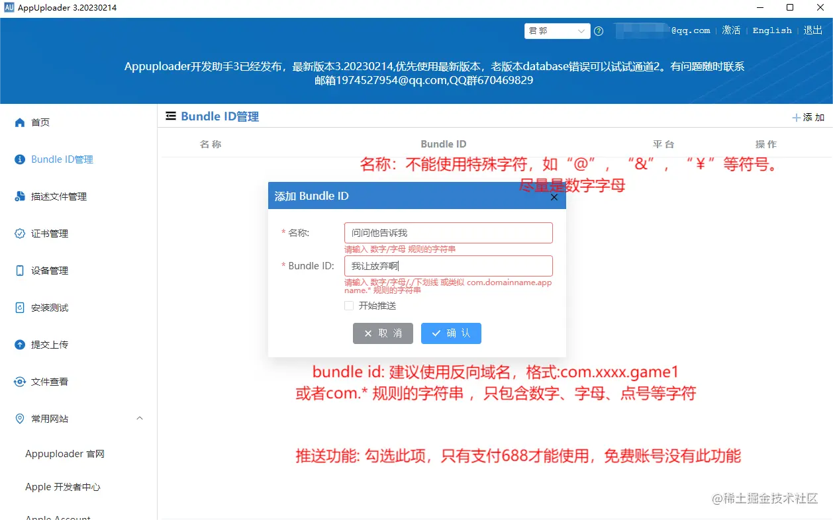Screen dimensions: 833x520
Task: Click inside the 名称 input field
Action: (x=448, y=232)
